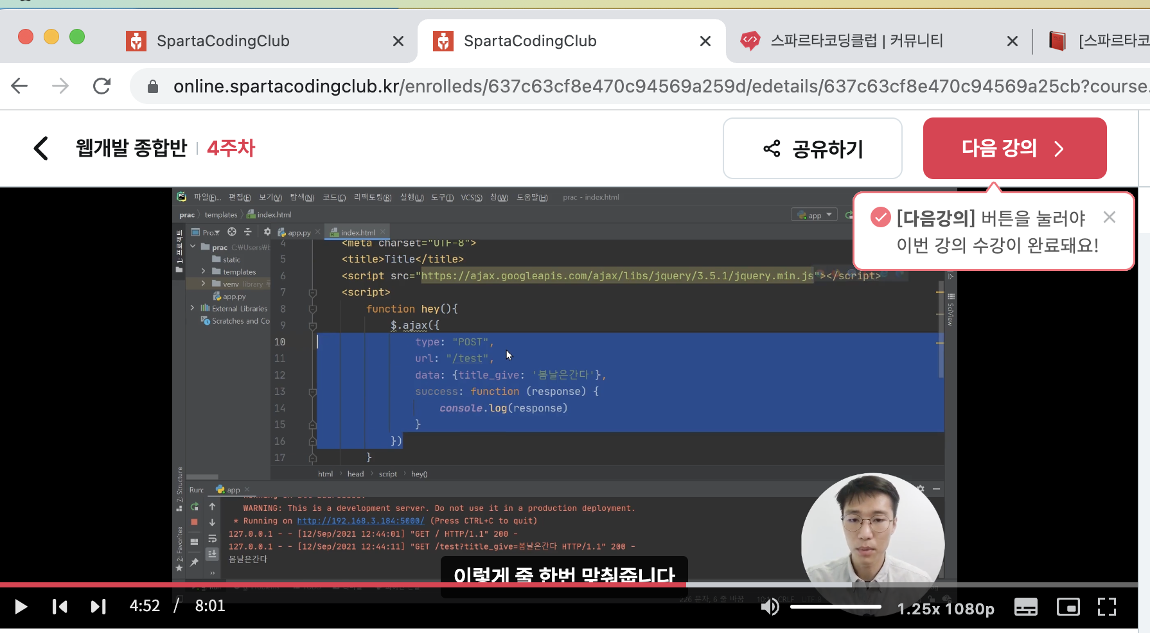The height and width of the screenshot is (633, 1150).
Task: Change playback speed 1.25x
Action: pyautogui.click(x=919, y=609)
